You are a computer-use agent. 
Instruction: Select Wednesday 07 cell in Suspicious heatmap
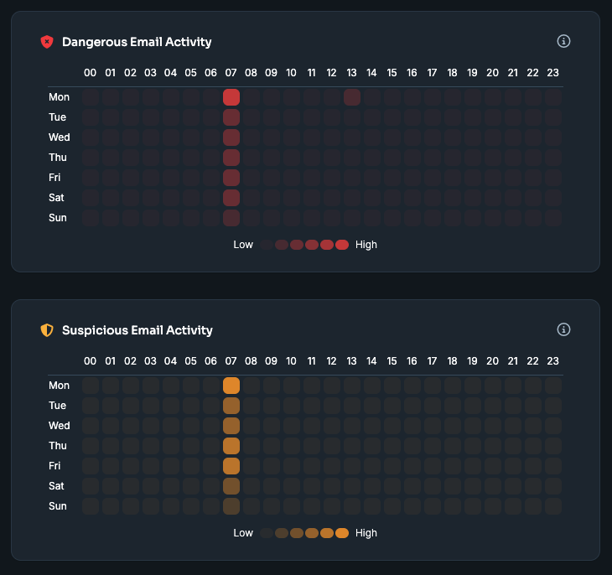tap(231, 426)
